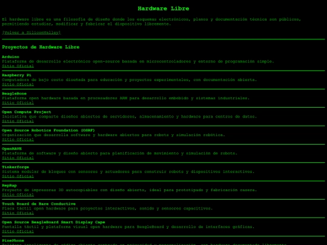This screenshot has width=327, height=245.
Task: Open Smart Display Cape's Sitio Oficial link
Action: coord(18,231)
